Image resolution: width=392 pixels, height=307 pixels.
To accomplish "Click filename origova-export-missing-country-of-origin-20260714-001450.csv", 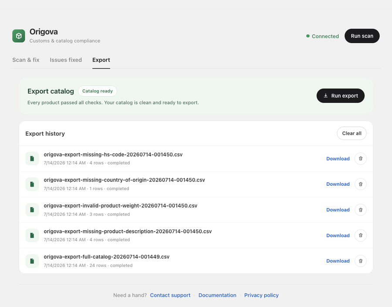I will click(124, 180).
